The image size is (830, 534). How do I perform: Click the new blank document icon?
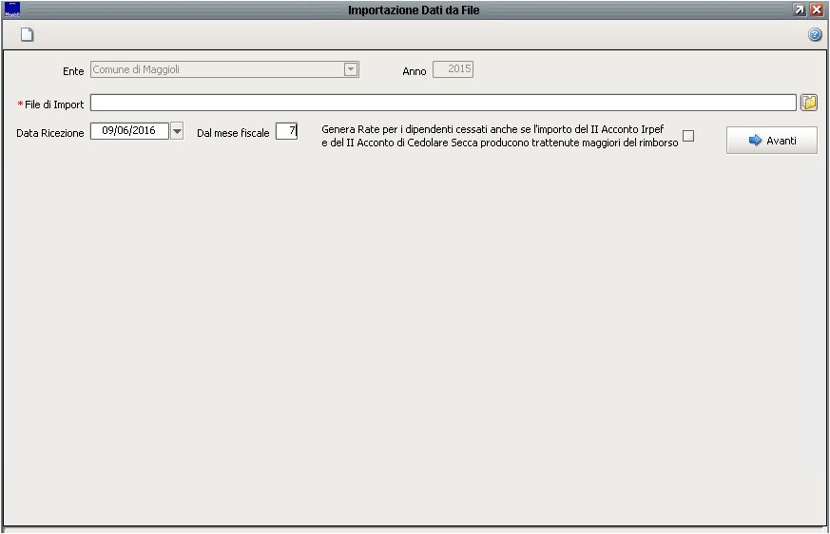[x=27, y=34]
